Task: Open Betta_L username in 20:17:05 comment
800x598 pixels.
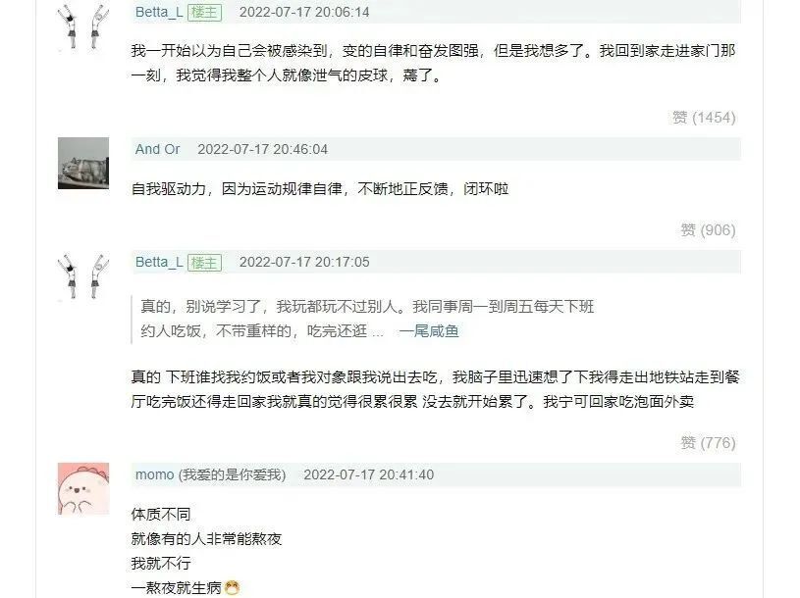Action: [x=159, y=262]
